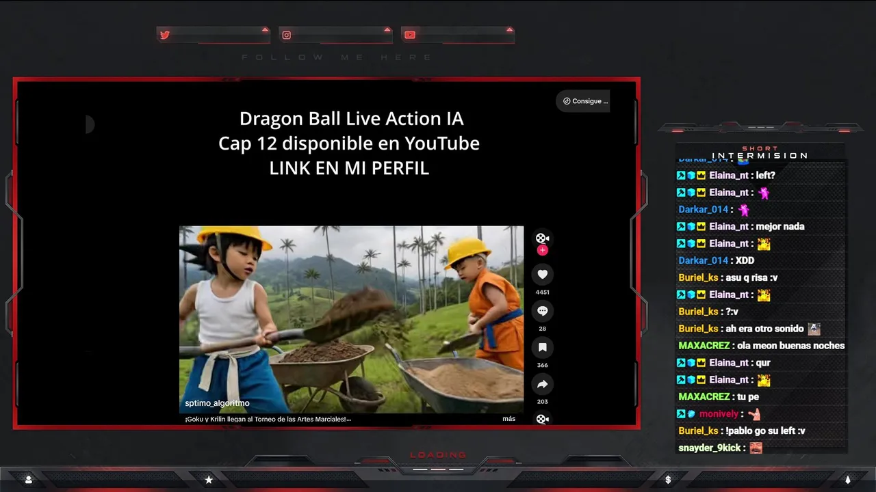The image size is (876, 492).
Task: Click the Dragon Ball video frame
Action: tap(351, 319)
